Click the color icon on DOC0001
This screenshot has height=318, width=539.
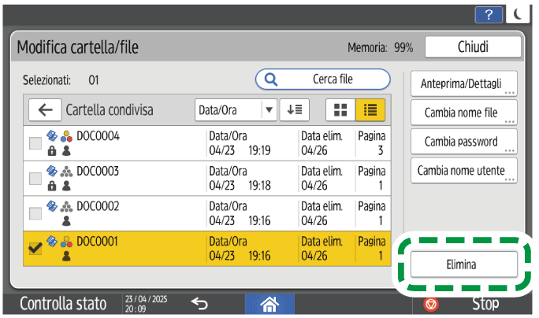point(66,242)
